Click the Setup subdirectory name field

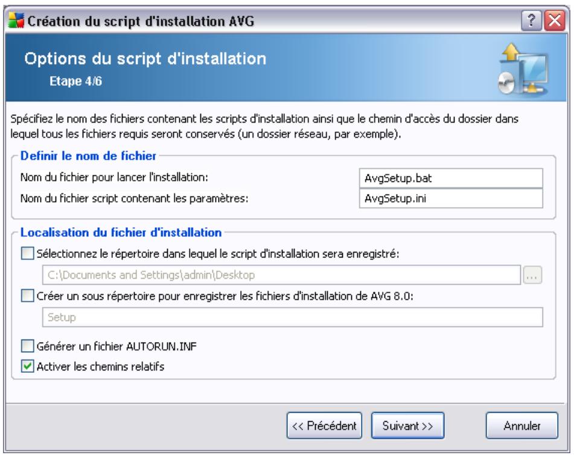coord(293,317)
